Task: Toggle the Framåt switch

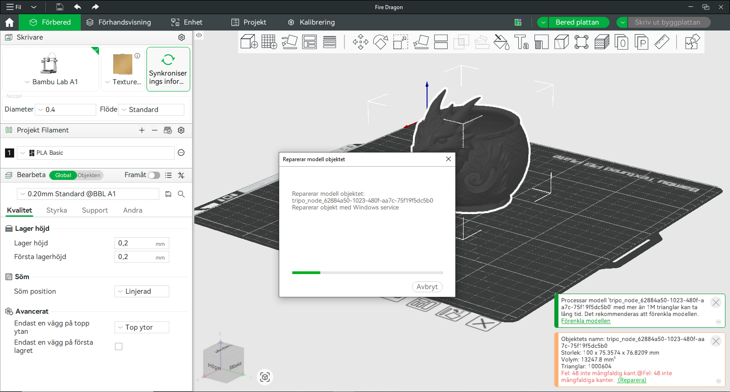Action: 154,175
